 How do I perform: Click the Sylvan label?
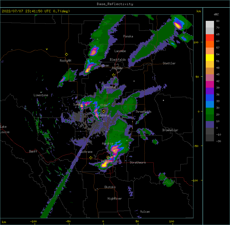[104, 65]
